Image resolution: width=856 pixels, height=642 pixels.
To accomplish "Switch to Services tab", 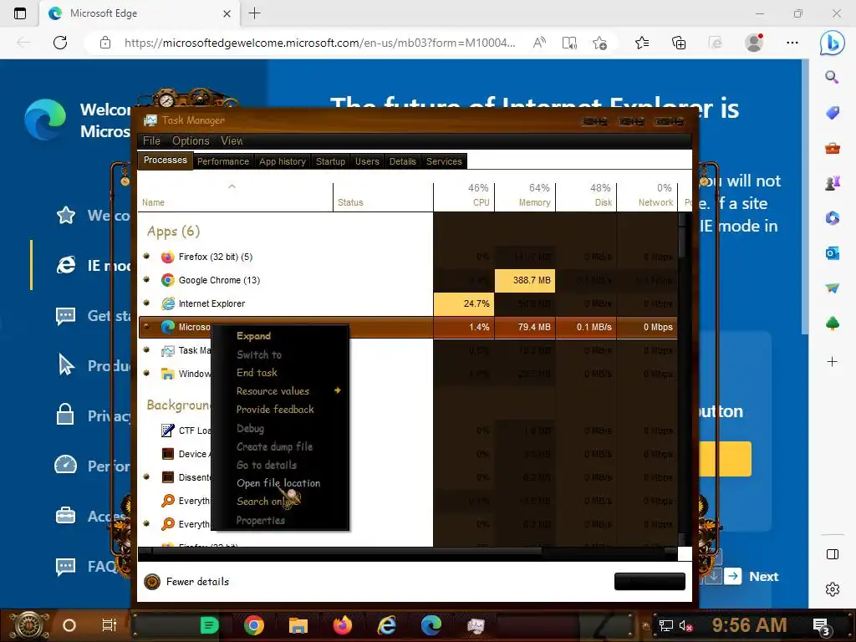I will pos(444,161).
